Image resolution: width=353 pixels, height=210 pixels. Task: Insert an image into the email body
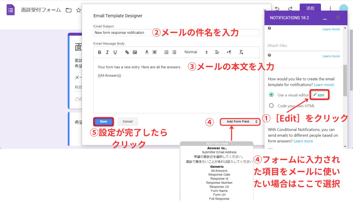click(135, 52)
